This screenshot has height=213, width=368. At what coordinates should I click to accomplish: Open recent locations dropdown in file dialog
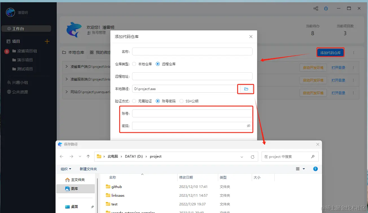tap(80, 156)
